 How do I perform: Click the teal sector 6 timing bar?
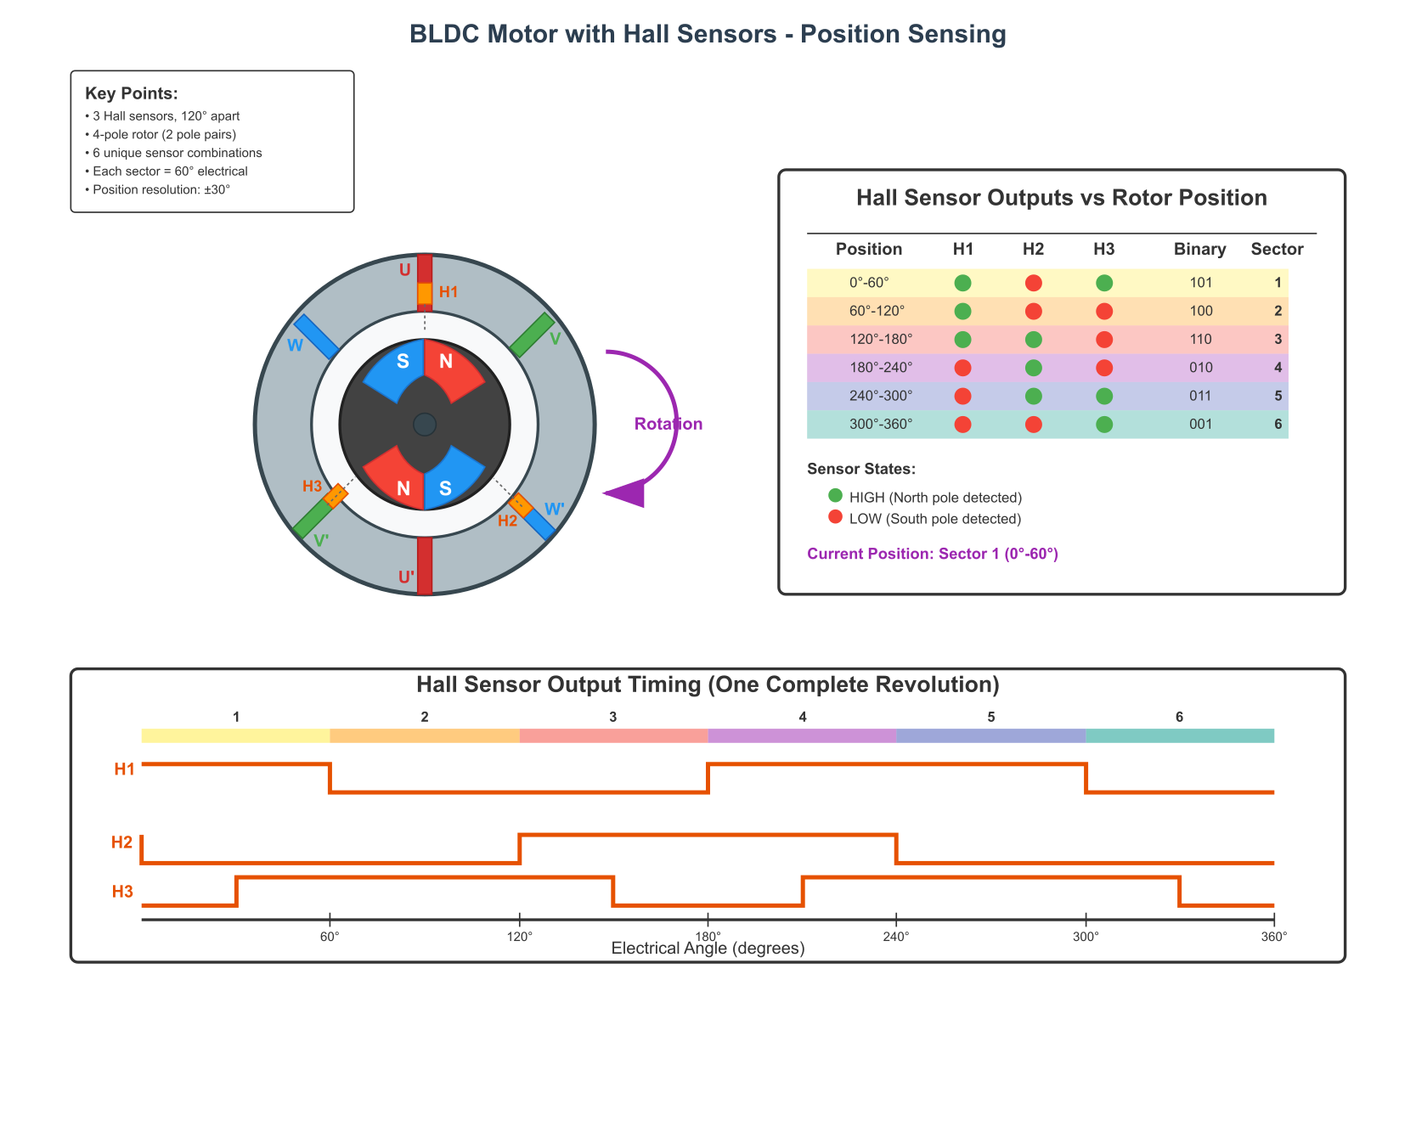(x=1180, y=735)
